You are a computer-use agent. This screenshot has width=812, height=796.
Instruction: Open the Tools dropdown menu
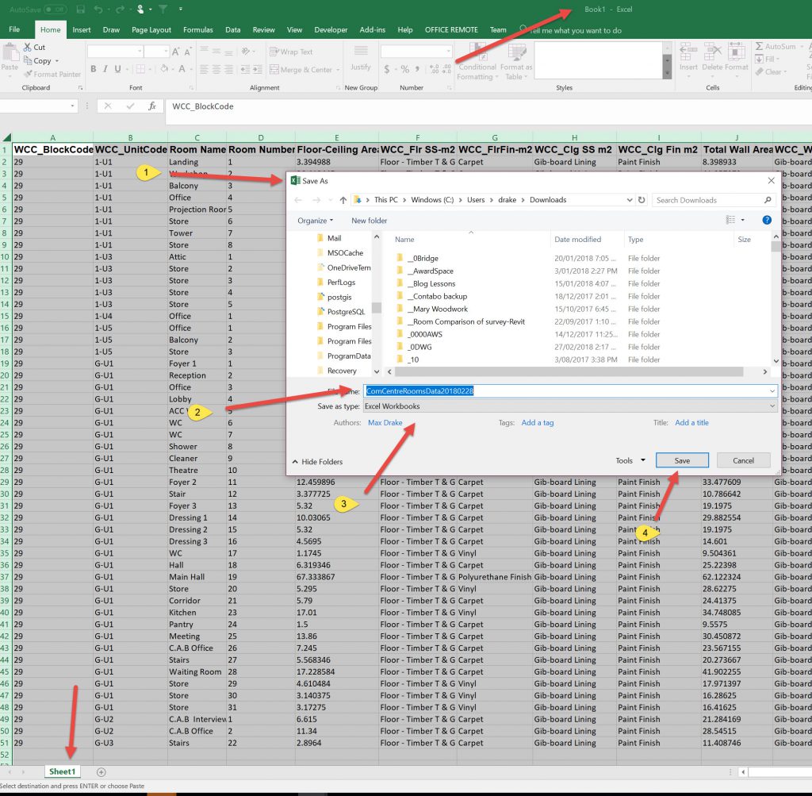point(630,460)
